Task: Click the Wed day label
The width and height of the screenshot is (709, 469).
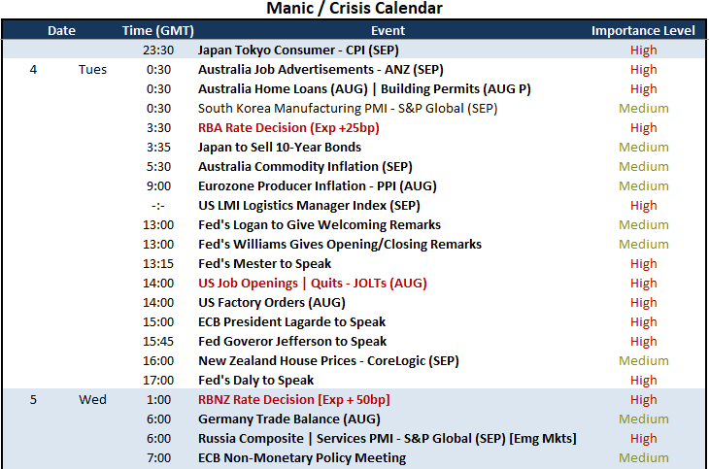Action: (x=92, y=400)
